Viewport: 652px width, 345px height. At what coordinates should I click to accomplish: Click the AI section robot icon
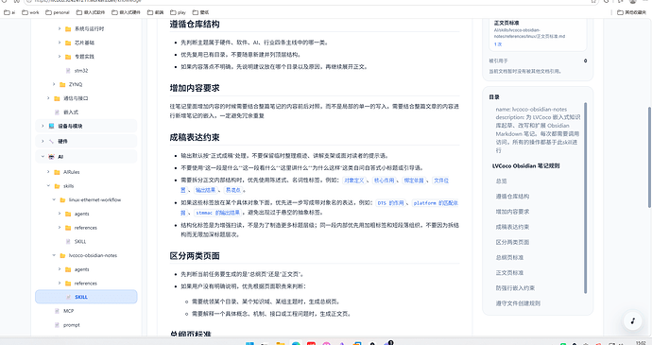(x=52, y=157)
